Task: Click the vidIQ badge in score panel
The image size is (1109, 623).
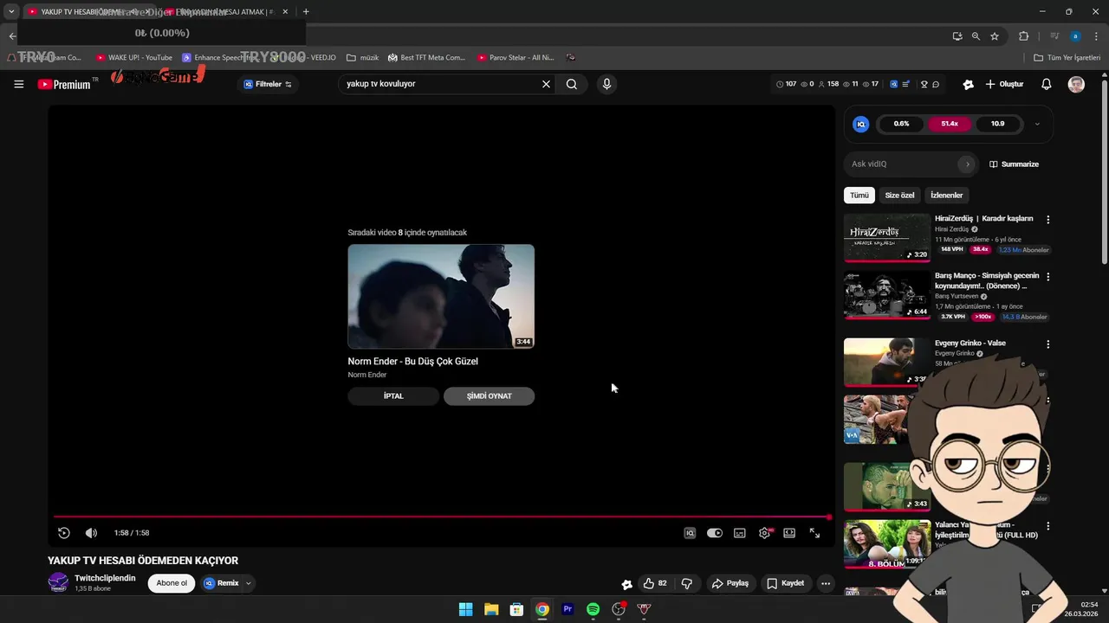Action: pyautogui.click(x=861, y=124)
